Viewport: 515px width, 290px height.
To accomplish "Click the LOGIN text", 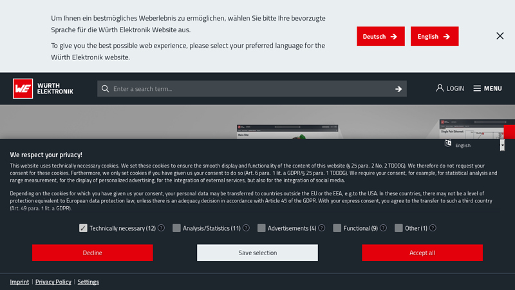I will coord(455,88).
